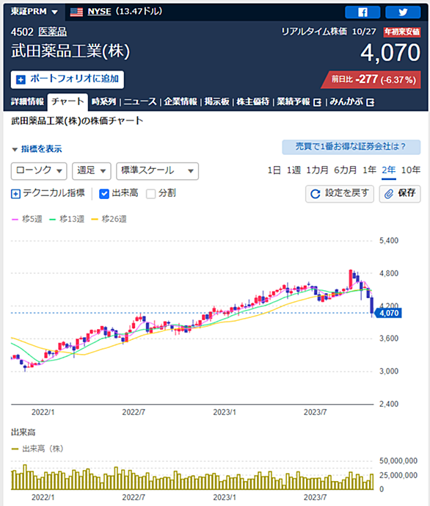
Task: Click the 移5週 moving average legend
Action: pos(27,219)
